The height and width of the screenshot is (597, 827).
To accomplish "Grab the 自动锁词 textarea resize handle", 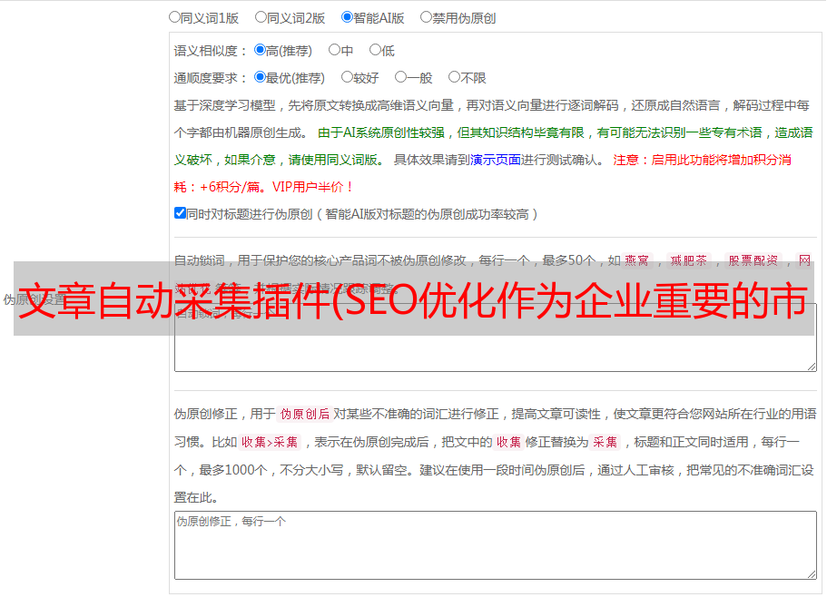I will tap(812, 367).
